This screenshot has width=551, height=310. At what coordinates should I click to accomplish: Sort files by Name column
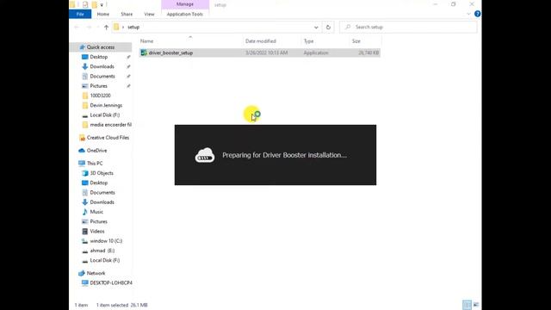[147, 41]
